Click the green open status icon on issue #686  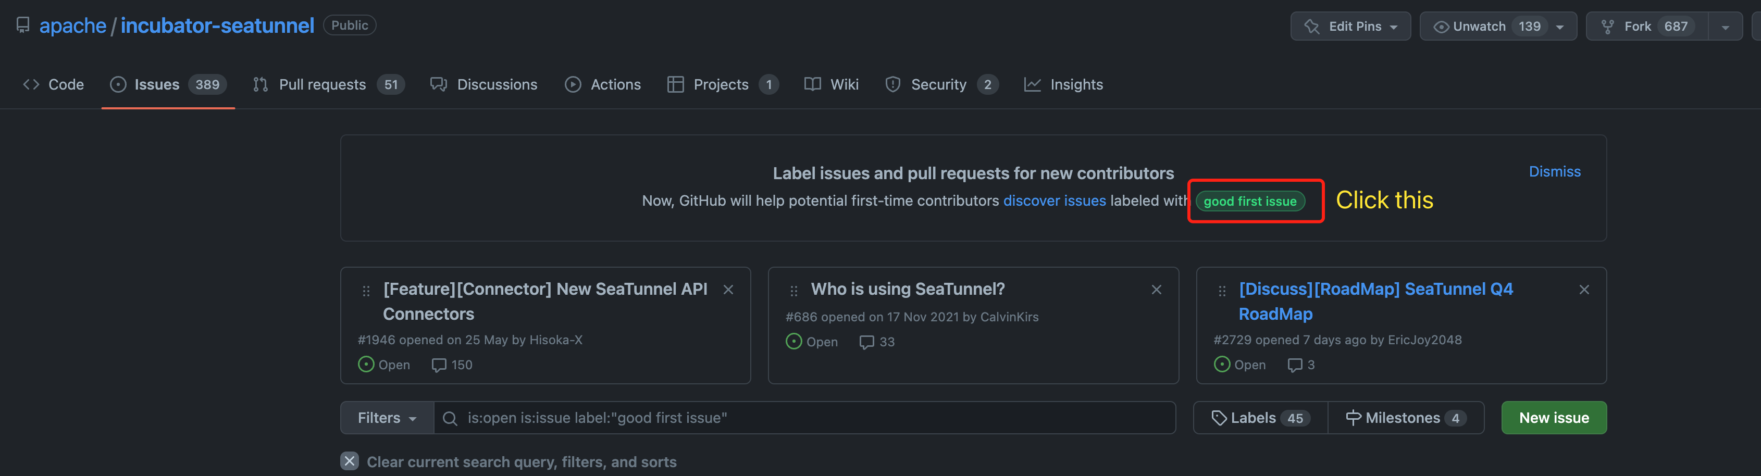click(793, 342)
